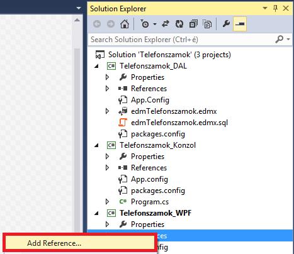This screenshot has height=254, width=294.
Task: Select the Telefonszamok_DAL project
Action: click(153, 66)
